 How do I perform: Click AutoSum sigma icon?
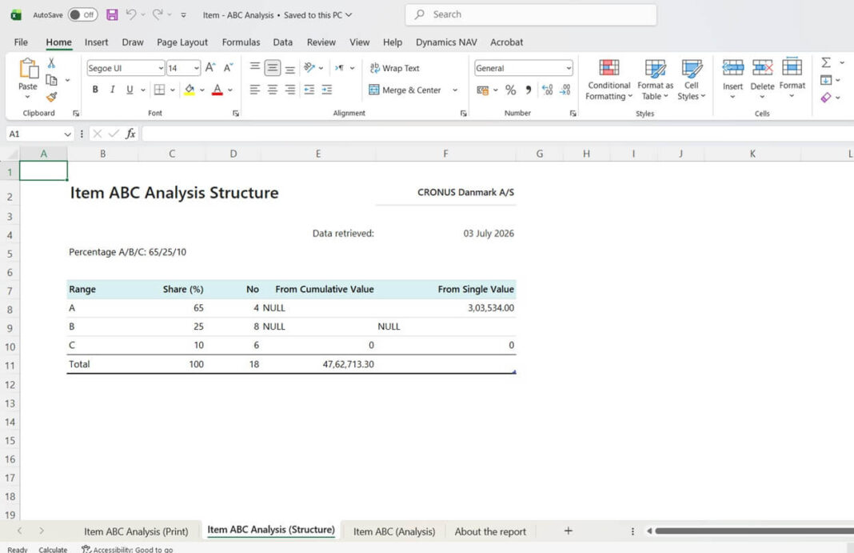coord(826,62)
